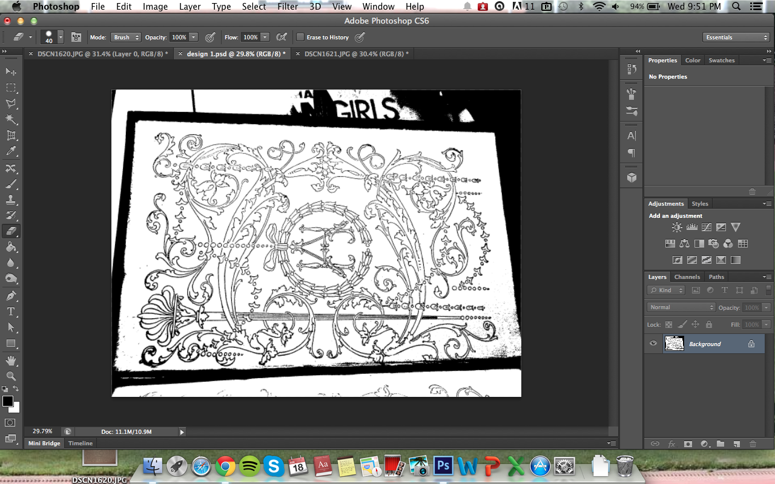Screen dimensions: 775x484
Task: Select the Eyedropper tool
Action: click(11, 151)
